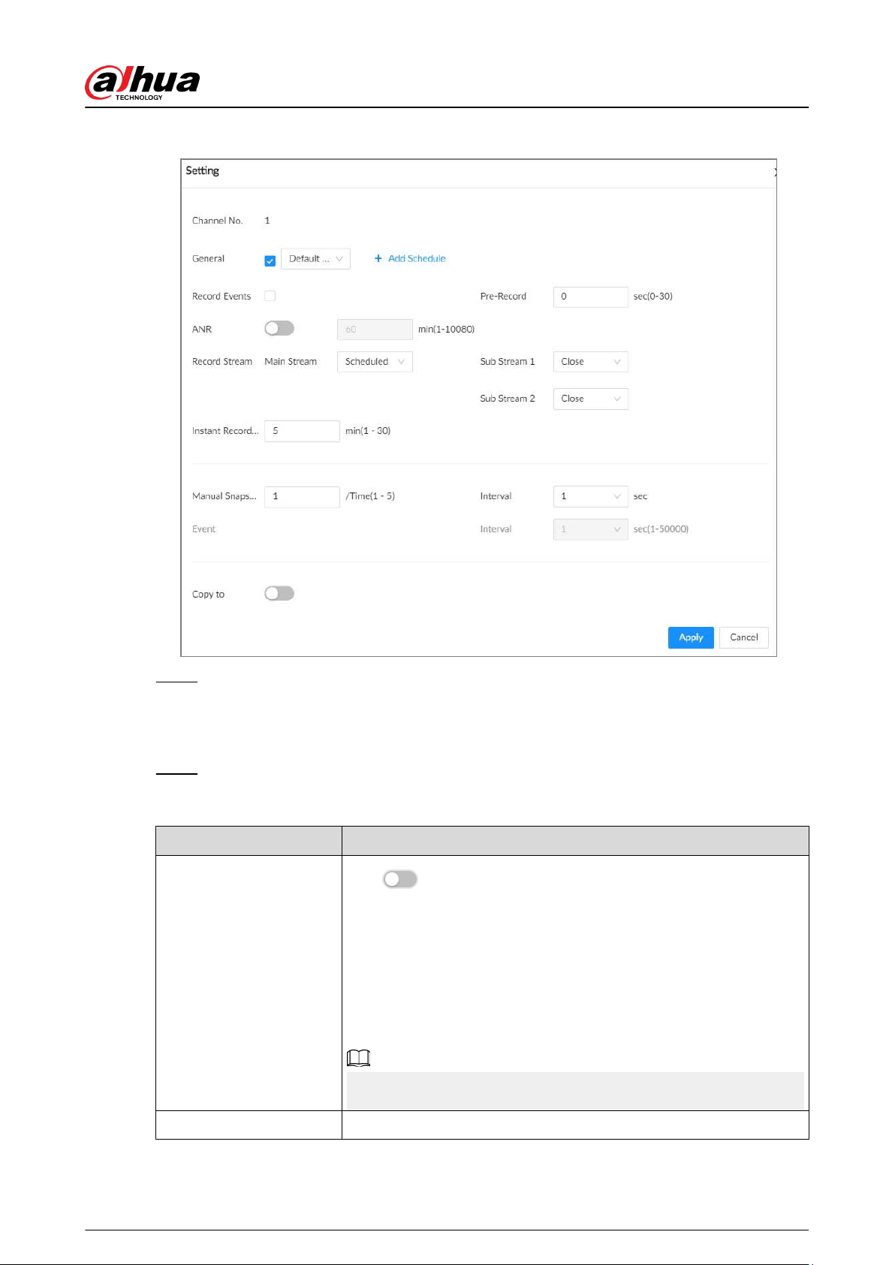This screenshot has width=895, height=1265.
Task: Click the Apply button
Action: 691,637
